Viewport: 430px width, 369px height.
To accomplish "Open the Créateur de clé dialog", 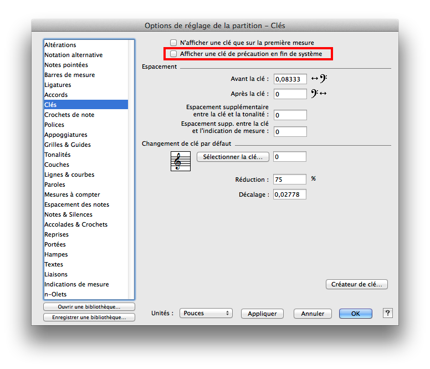I will pyautogui.click(x=356, y=284).
